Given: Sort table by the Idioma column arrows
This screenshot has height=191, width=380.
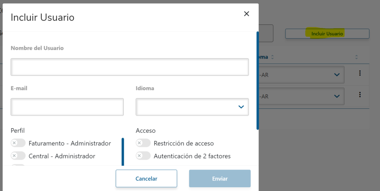Looking at the screenshot, I should click(x=272, y=57).
